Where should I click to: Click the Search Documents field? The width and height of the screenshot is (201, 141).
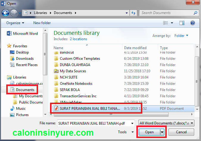tap(167, 13)
